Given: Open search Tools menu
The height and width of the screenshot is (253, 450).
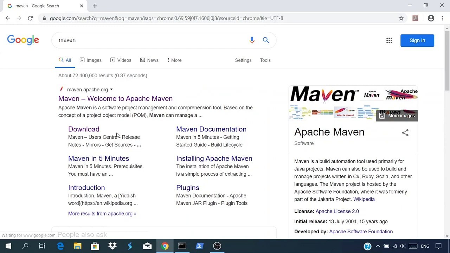Looking at the screenshot, I should 265,60.
